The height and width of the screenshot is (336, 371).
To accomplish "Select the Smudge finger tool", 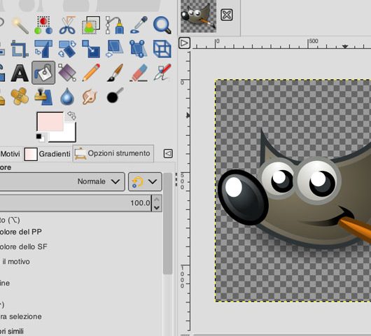I will (x=90, y=97).
